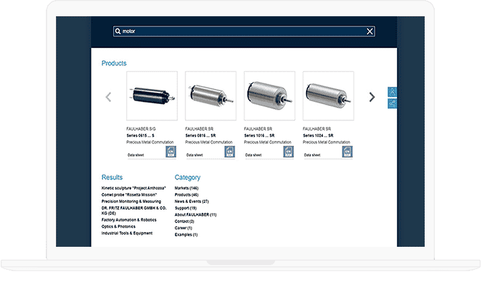Filter by Markets (146) category
This screenshot has height=290, width=482.
tap(186, 188)
